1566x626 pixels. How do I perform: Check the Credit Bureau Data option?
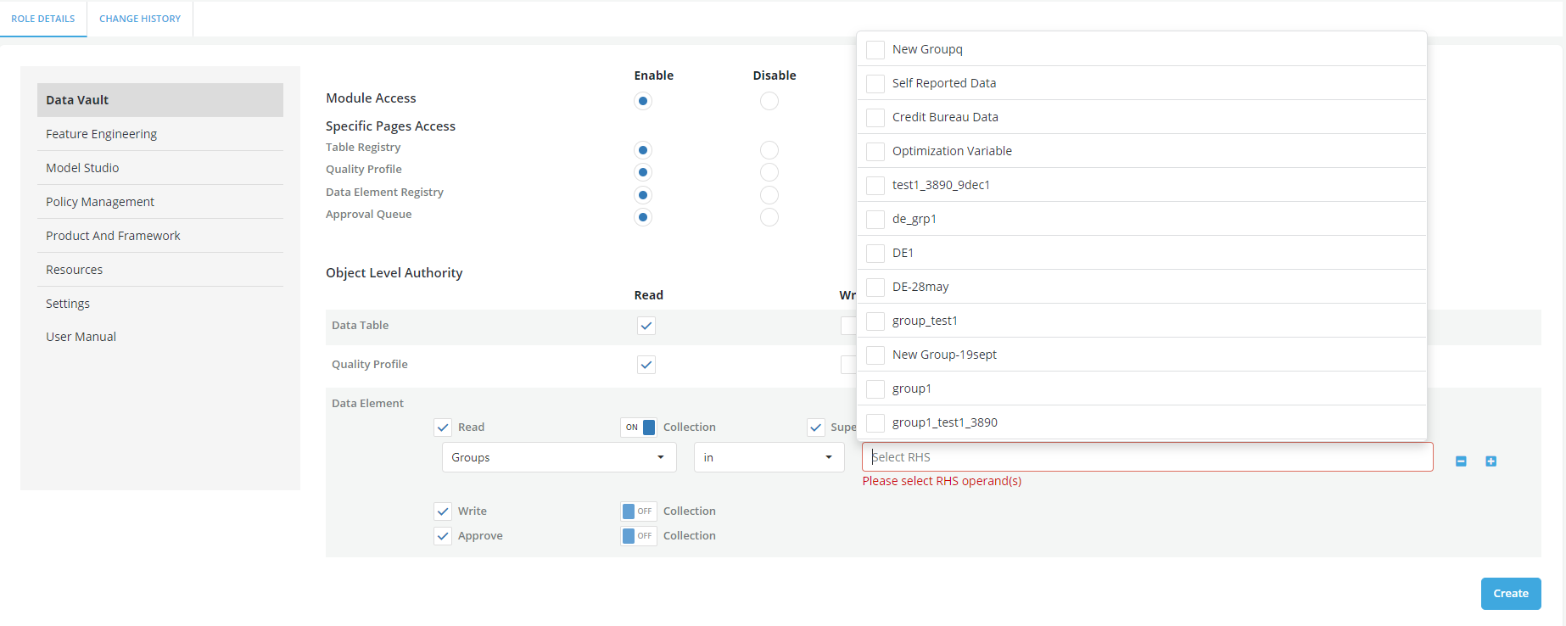coord(875,117)
